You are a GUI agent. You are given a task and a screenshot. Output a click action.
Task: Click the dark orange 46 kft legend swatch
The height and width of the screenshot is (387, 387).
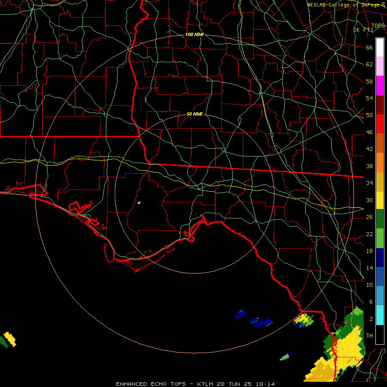coord(380,143)
